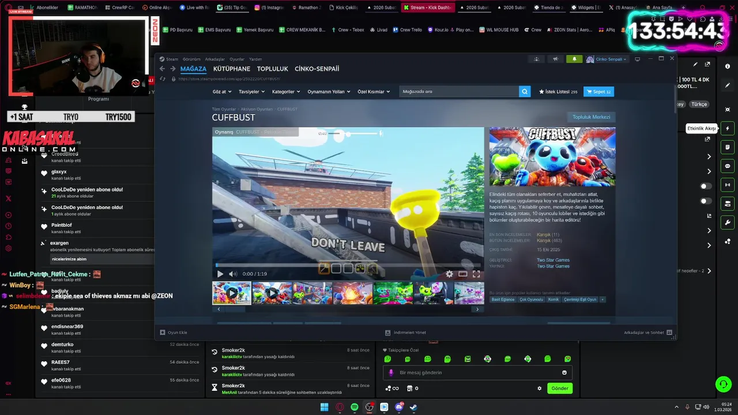Screen dimensions: 738x415
Task: Click the Gönder send button
Action: pyautogui.click(x=560, y=388)
